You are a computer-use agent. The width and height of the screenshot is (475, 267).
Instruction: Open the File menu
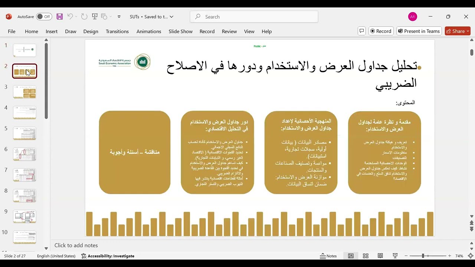12,32
